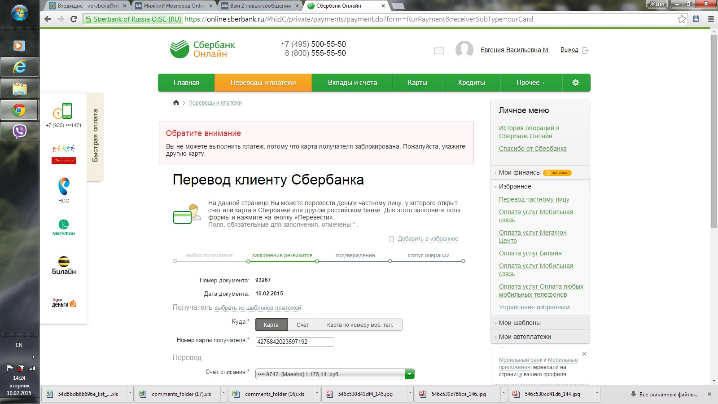Open the user profile avatar
The height and width of the screenshot is (404, 718).
[464, 50]
